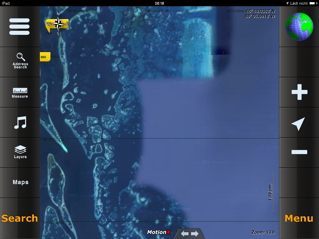
Task: Zoom out with the minus button
Action: [x=299, y=152]
